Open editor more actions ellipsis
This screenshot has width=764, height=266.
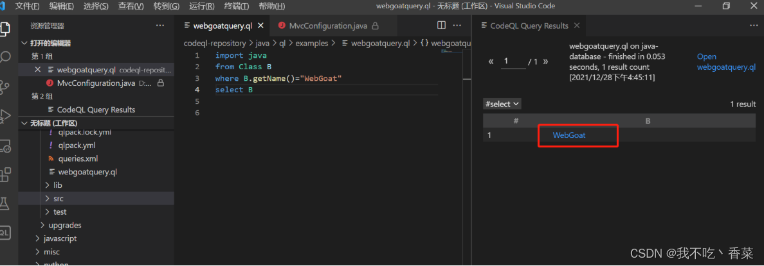457,25
